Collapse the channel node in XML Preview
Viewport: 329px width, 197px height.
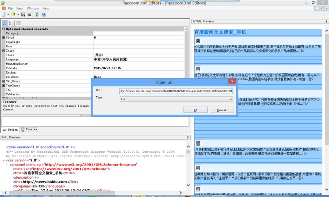[x=7, y=165]
